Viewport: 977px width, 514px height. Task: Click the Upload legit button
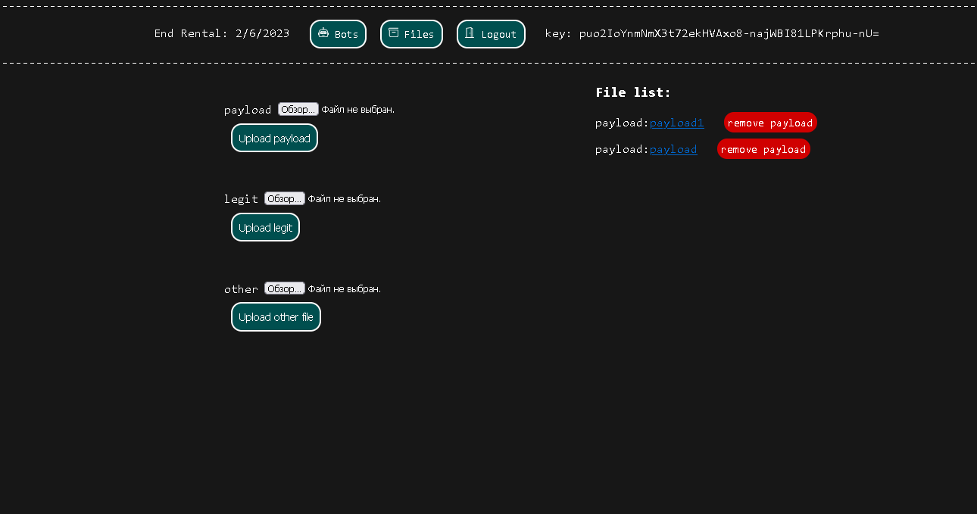(265, 227)
